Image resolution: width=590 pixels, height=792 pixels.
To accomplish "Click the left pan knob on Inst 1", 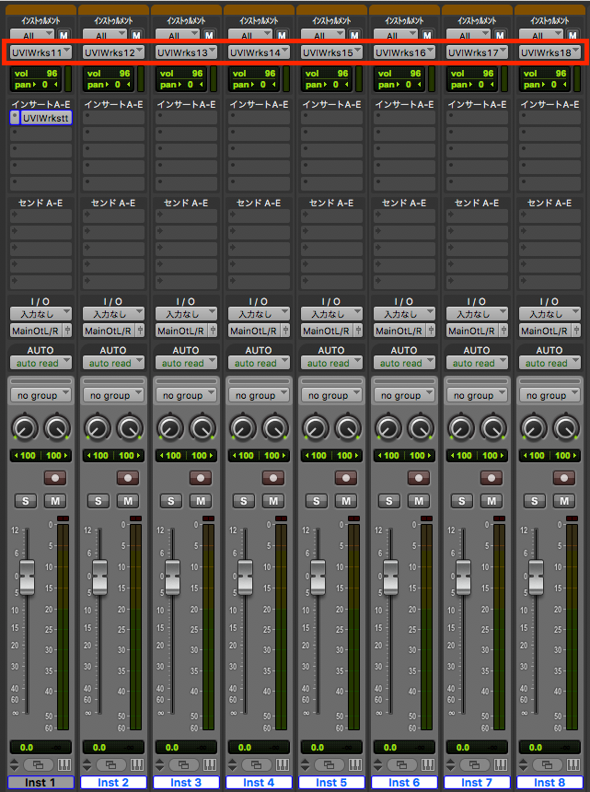I will point(25,428).
